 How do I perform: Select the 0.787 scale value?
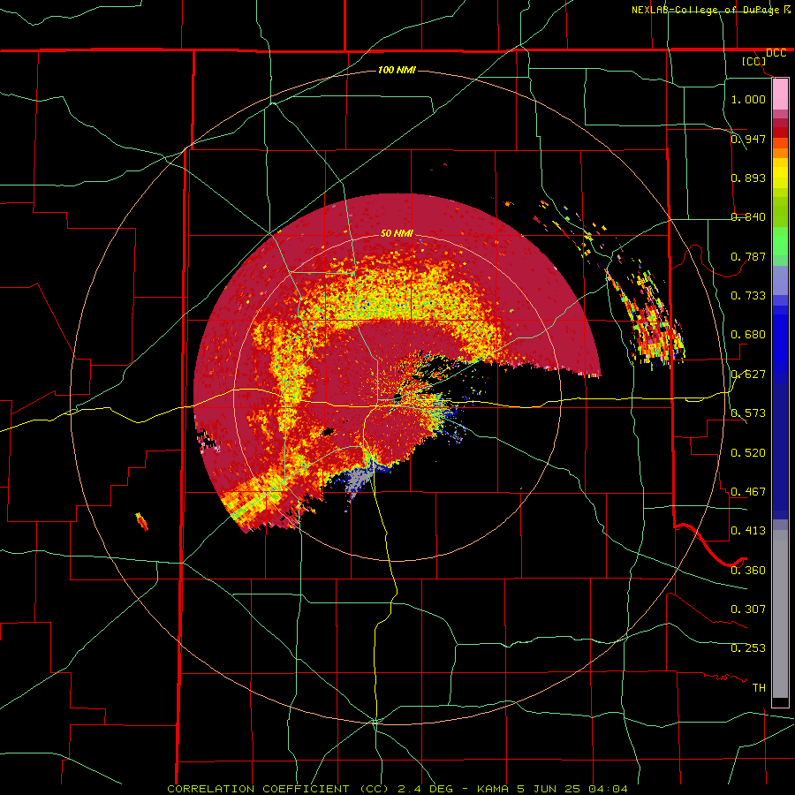pos(748,256)
